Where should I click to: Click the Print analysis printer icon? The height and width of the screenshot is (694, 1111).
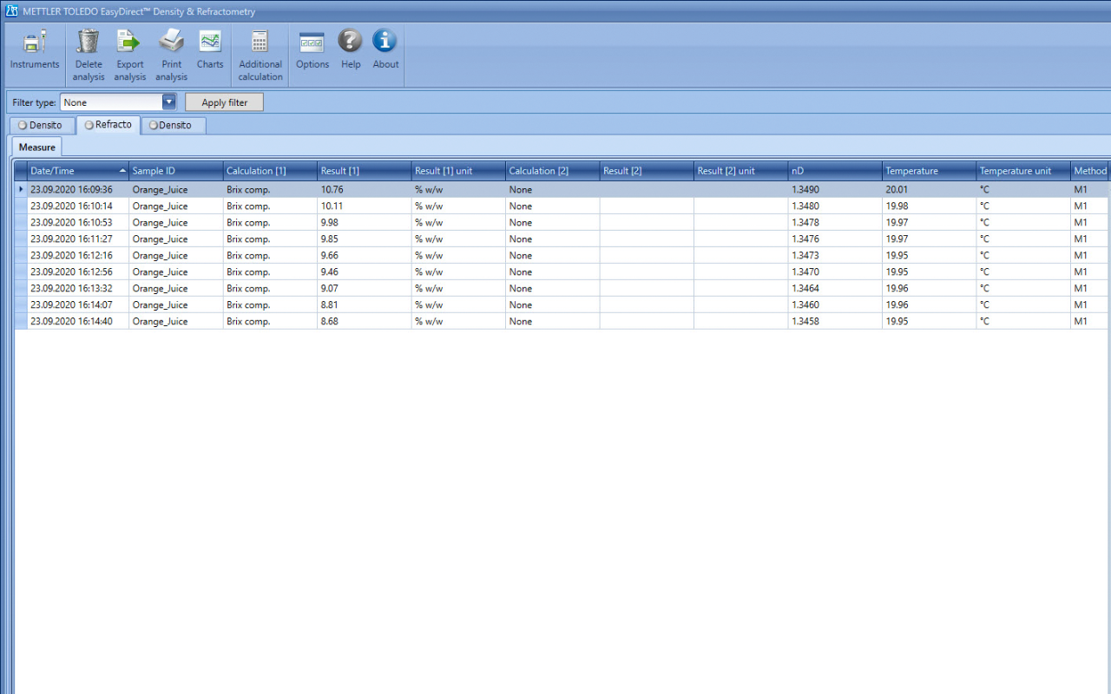(x=172, y=42)
